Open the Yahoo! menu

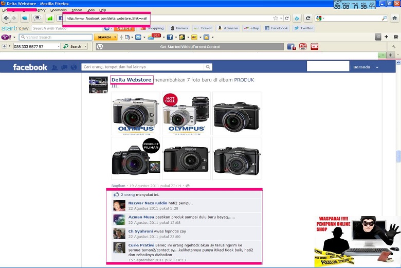coord(77,10)
